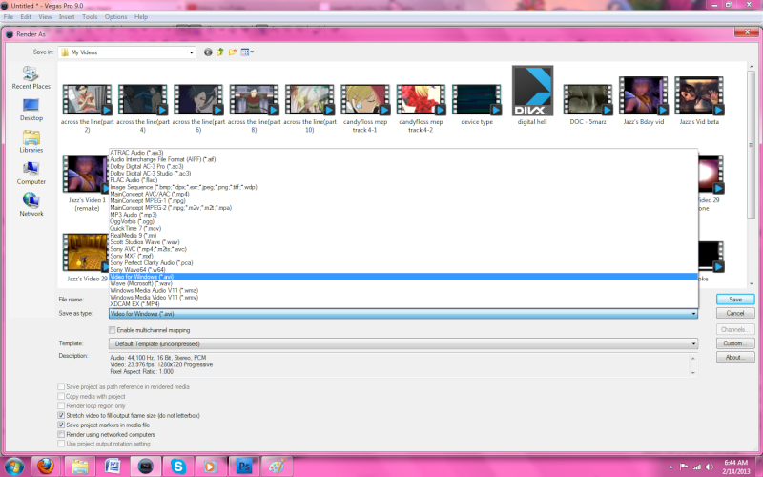Open the Windows Start menu
The image size is (763, 477).
[x=13, y=467]
